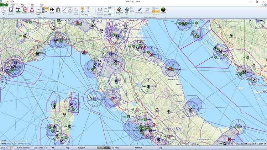Toggle the Spot view option
Image resolution: width=267 pixels, height=150 pixels.
tap(156, 11)
